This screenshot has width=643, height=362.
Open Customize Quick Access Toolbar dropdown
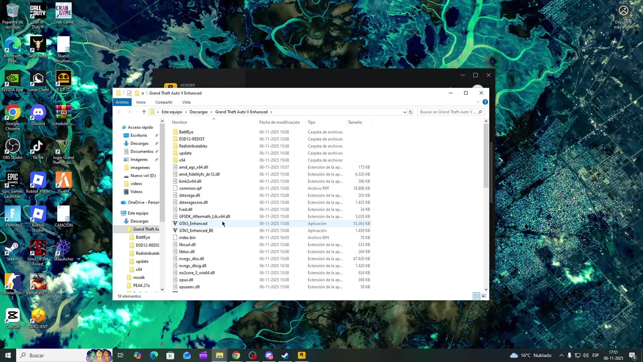click(143, 93)
